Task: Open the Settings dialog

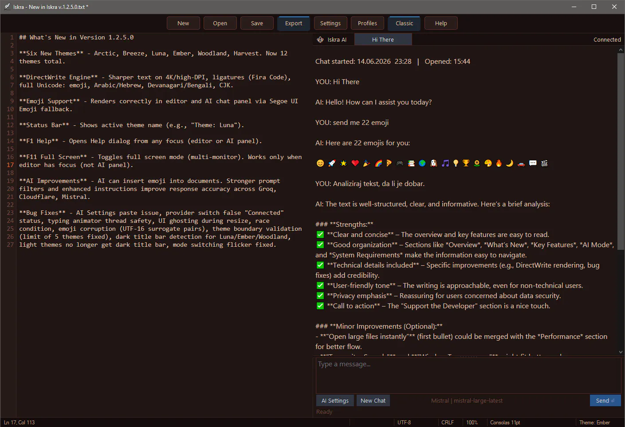Action: pos(330,23)
